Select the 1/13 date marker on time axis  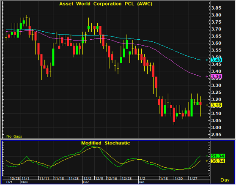(x=164, y=178)
